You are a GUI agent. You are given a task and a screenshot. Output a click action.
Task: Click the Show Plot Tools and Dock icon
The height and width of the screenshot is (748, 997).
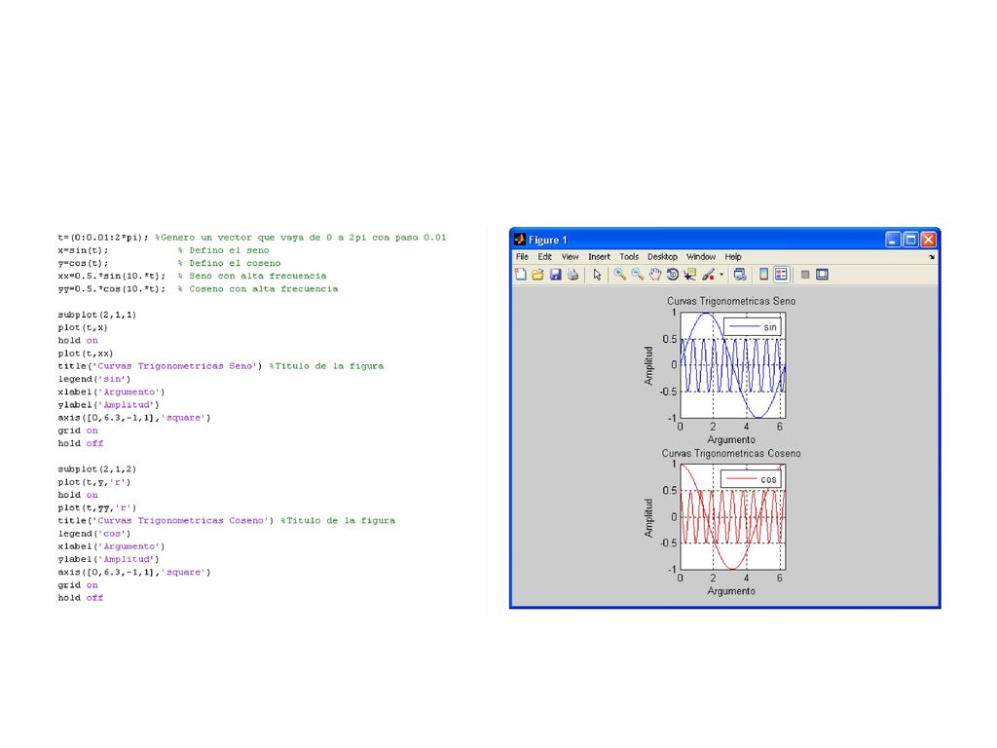pyautogui.click(x=822, y=274)
